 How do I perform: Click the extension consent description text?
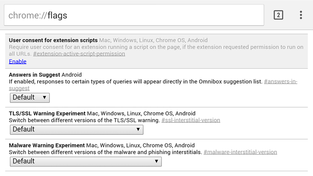[156, 50]
